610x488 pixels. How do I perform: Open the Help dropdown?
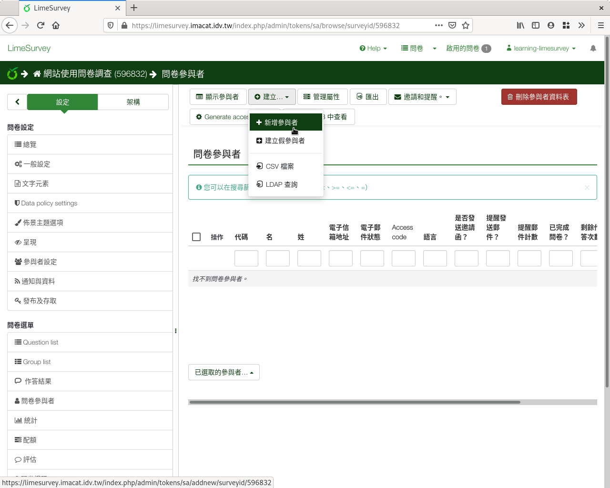click(373, 48)
